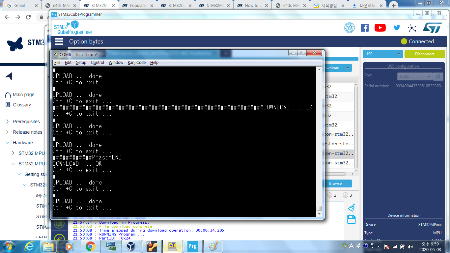The width and height of the screenshot is (450, 253).
Task: Switch to Google Chrome in taskbar
Action: 90,246
